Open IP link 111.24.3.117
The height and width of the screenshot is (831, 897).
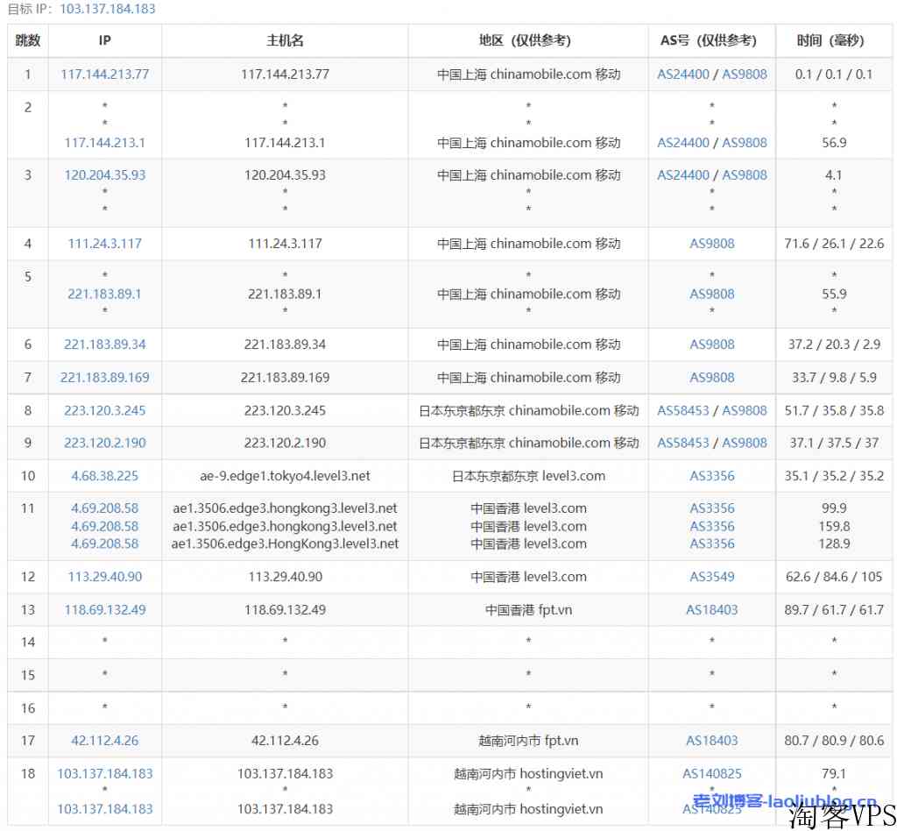tap(105, 243)
